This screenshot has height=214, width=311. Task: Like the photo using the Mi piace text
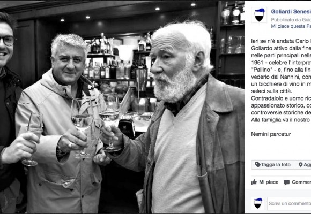tap(269, 182)
